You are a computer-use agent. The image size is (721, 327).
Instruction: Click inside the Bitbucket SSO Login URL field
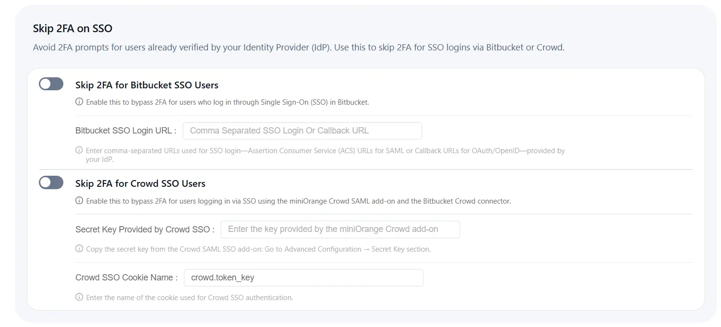point(302,130)
